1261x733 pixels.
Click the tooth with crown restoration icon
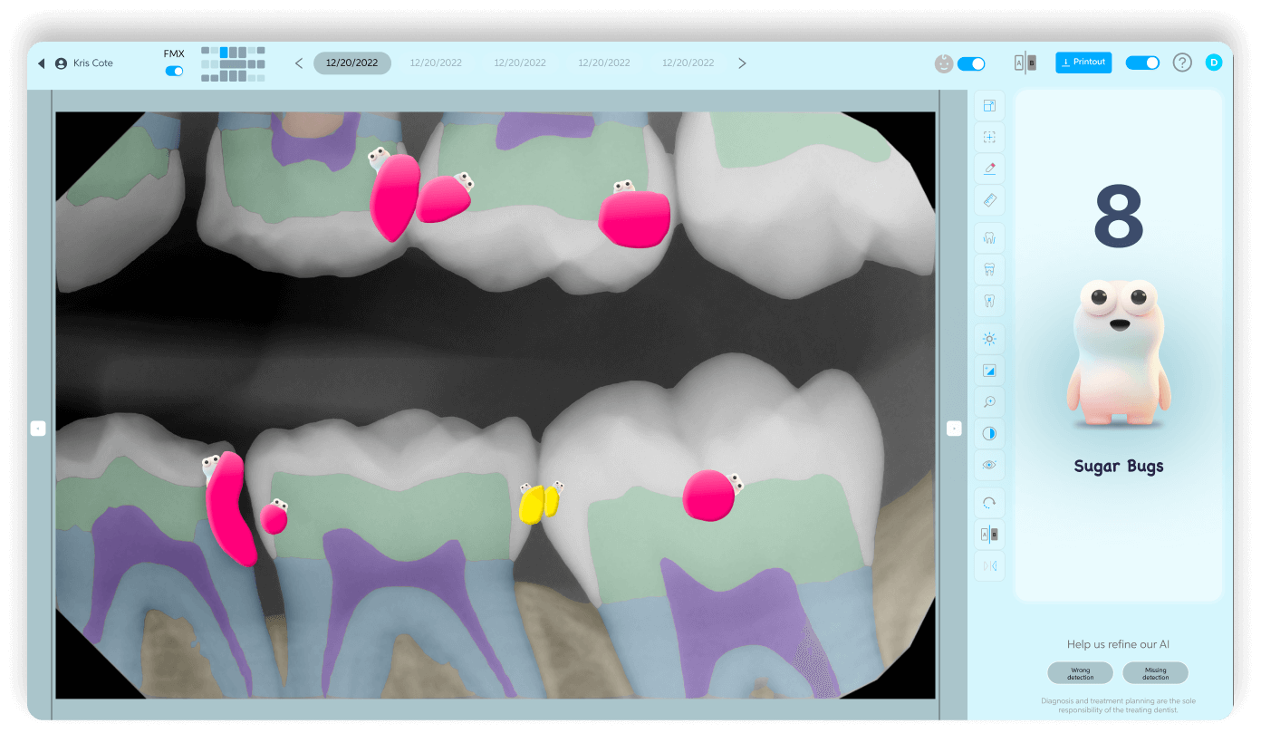[x=989, y=269]
